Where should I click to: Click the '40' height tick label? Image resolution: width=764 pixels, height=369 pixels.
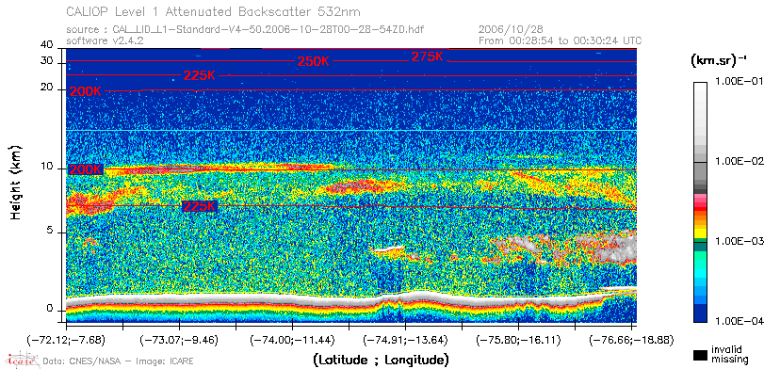pyautogui.click(x=47, y=45)
